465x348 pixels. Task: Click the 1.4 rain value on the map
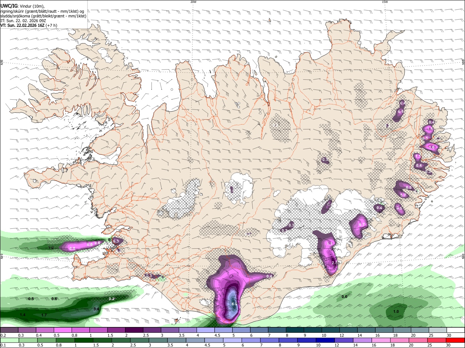pos(23,315)
